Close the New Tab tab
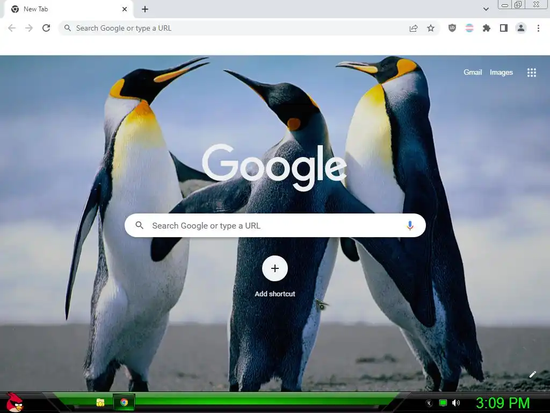 coord(125,9)
